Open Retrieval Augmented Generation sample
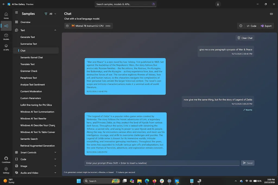Viewport: 278px width, 185px height. [36, 146]
